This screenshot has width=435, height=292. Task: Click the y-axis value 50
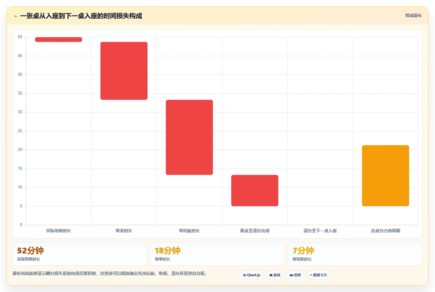(20, 37)
